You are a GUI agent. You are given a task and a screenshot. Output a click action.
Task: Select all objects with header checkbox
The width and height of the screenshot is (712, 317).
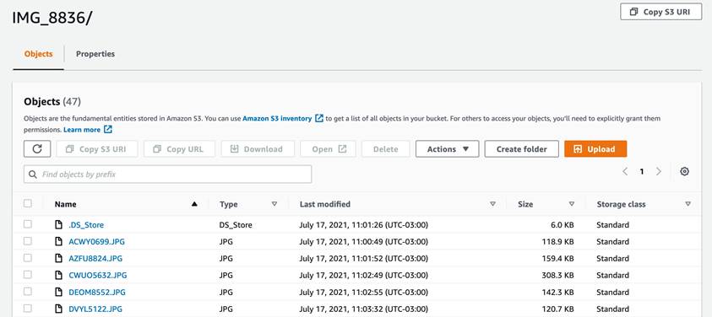(28, 204)
